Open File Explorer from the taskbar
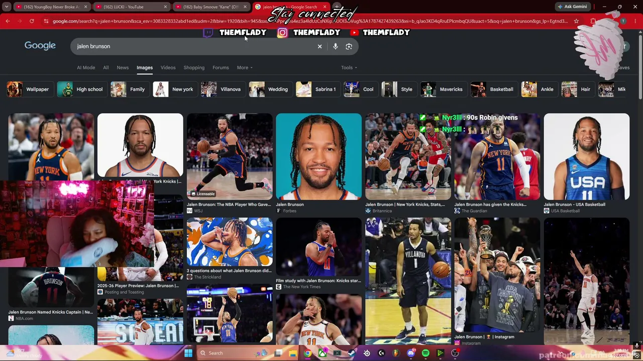This screenshot has height=361, width=643. click(x=293, y=353)
